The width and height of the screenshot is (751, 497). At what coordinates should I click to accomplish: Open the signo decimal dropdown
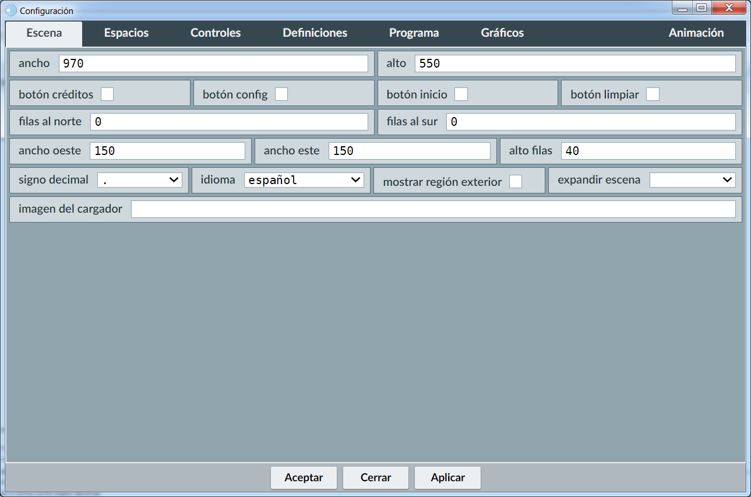tap(140, 180)
